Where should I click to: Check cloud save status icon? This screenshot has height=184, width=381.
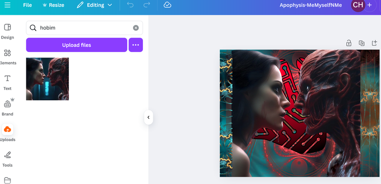167,5
